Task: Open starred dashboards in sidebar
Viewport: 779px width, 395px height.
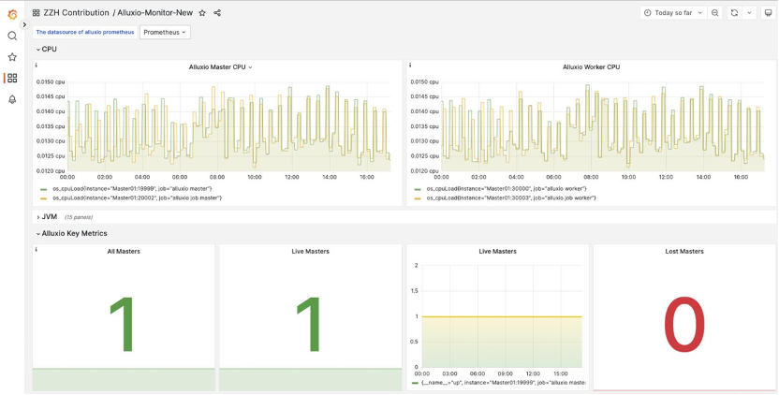Action: coord(12,57)
